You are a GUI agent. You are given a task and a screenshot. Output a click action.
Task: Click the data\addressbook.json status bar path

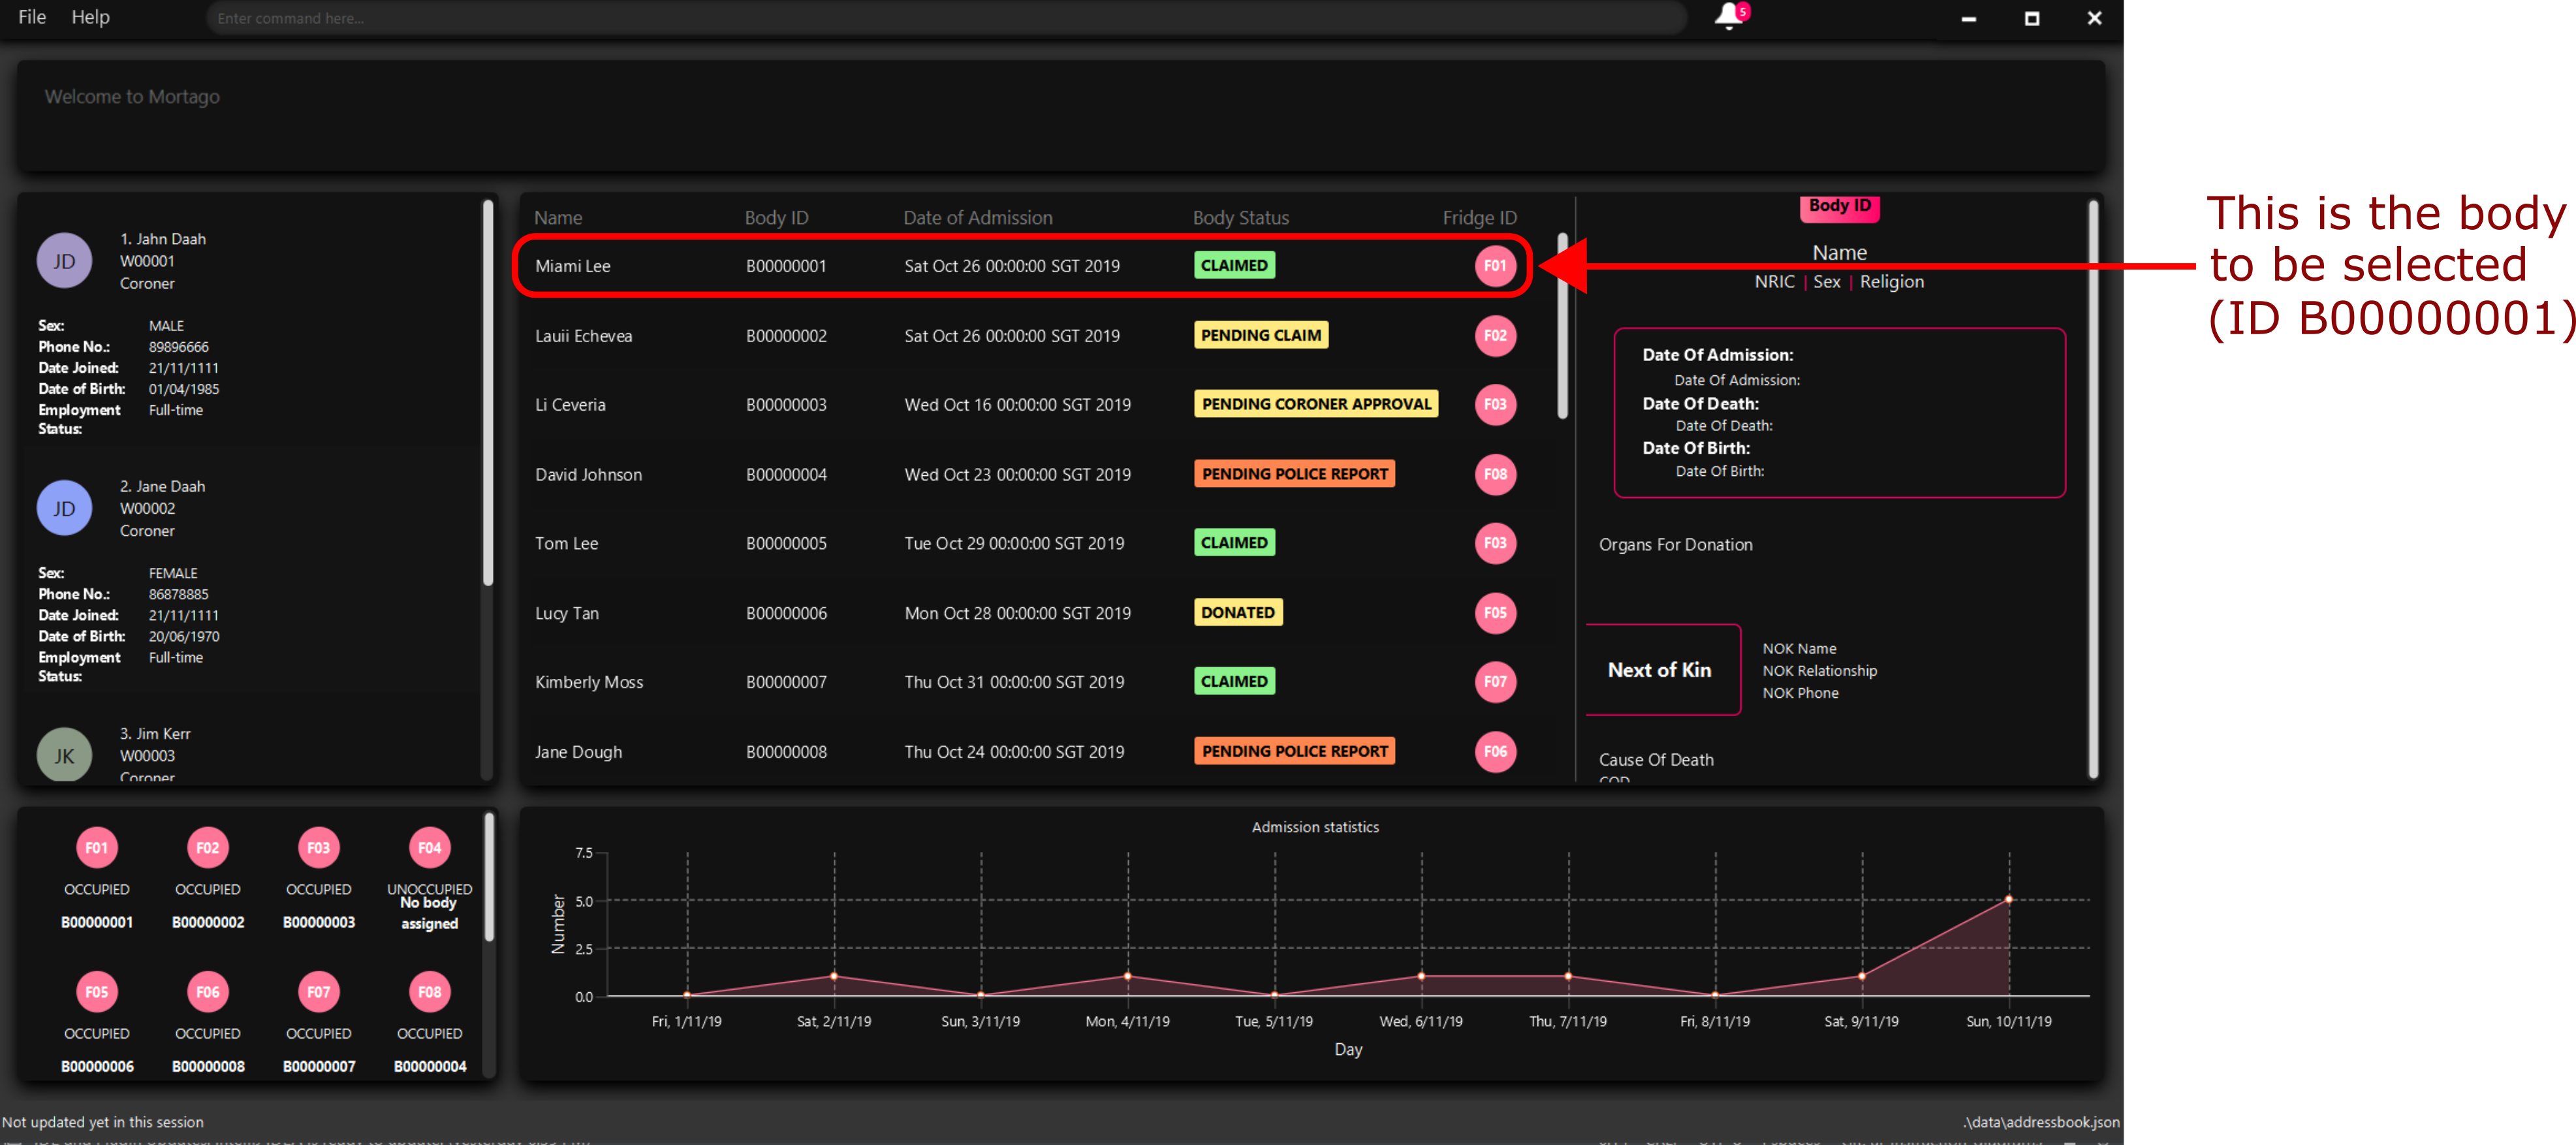(2041, 1122)
